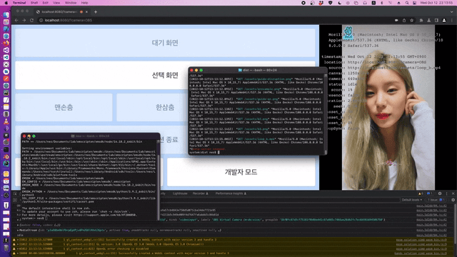Screen dimensions: 457x257
Task: Open the View menu
Action: (56, 3)
